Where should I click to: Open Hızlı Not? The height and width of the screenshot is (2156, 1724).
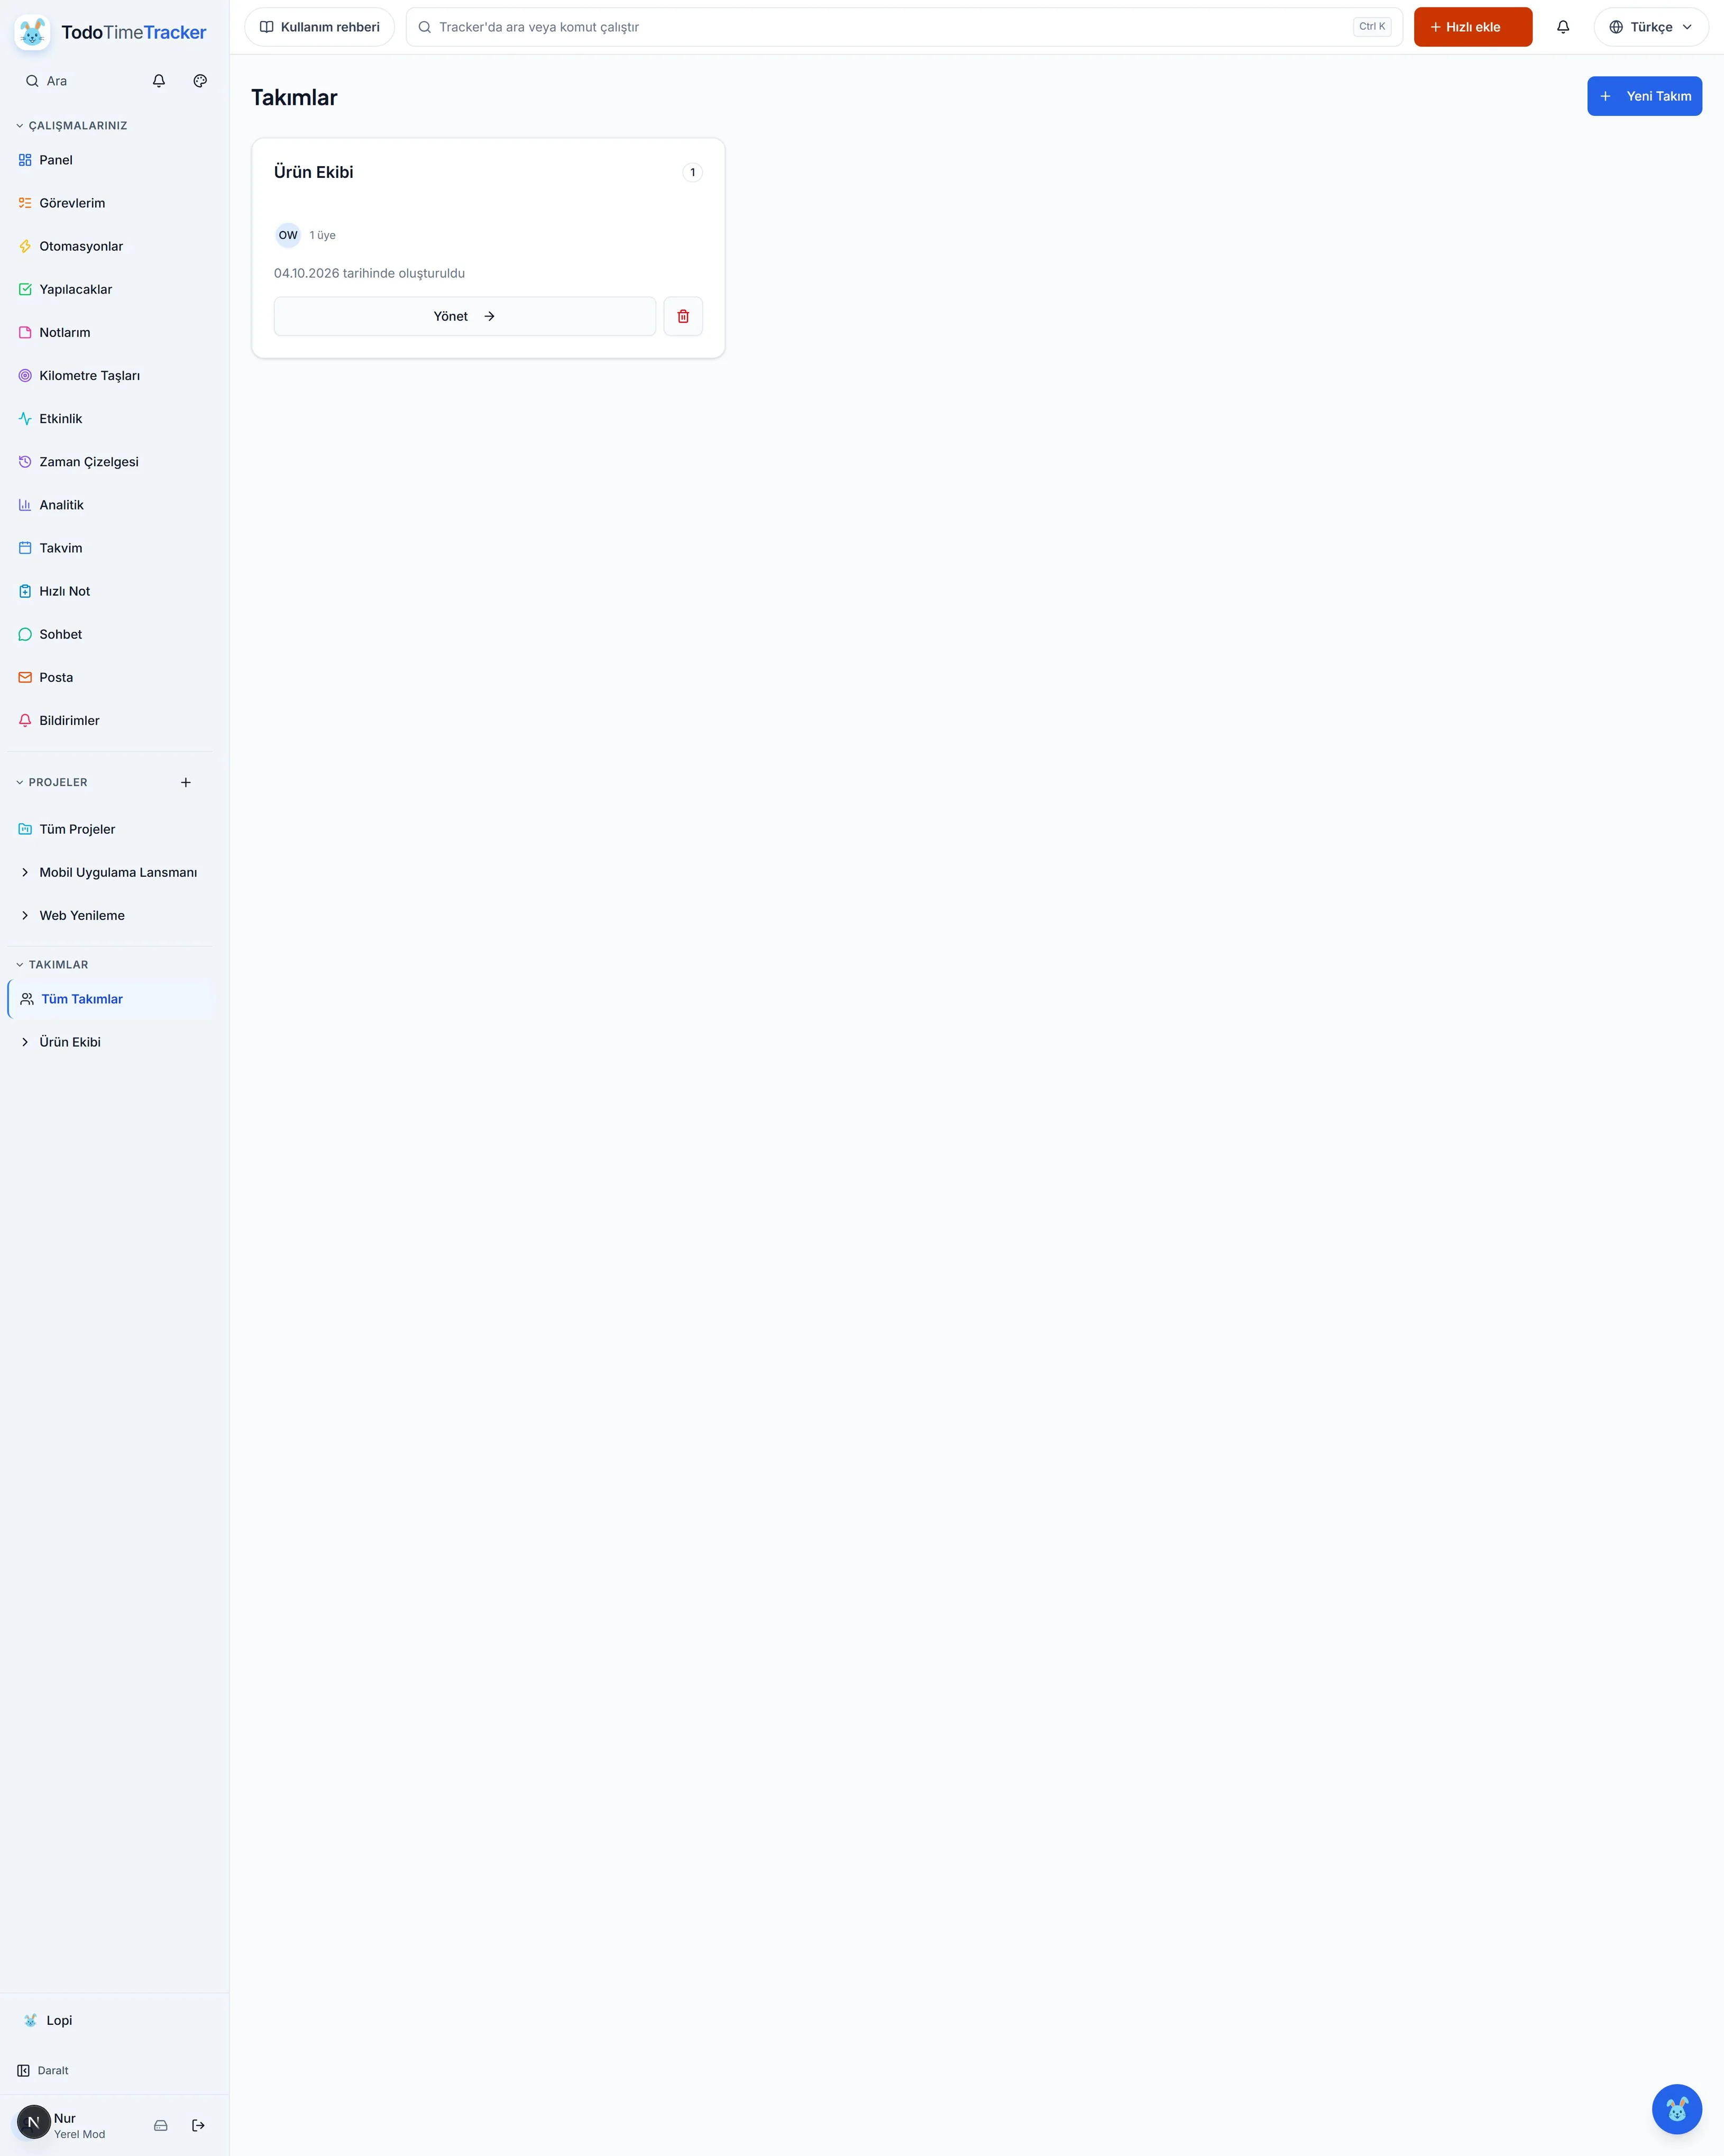click(111, 591)
